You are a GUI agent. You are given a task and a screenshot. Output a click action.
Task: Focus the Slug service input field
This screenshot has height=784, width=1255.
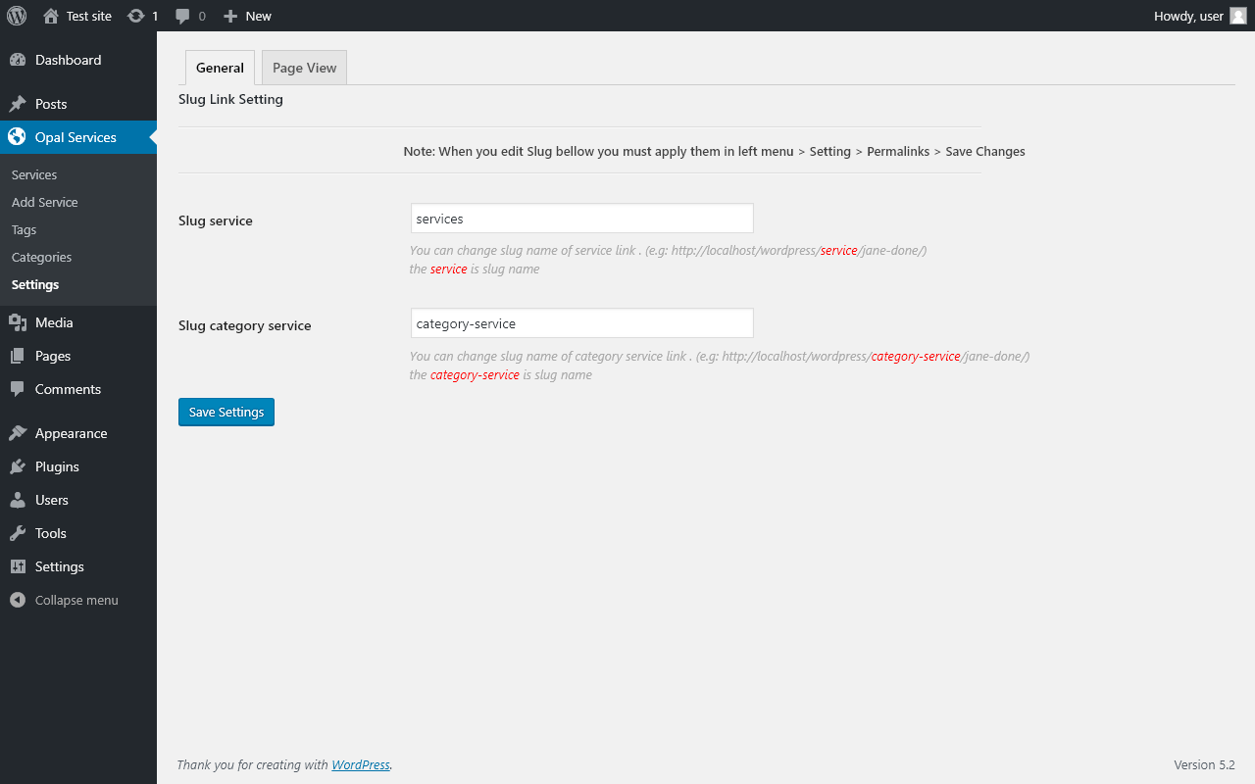coord(582,219)
